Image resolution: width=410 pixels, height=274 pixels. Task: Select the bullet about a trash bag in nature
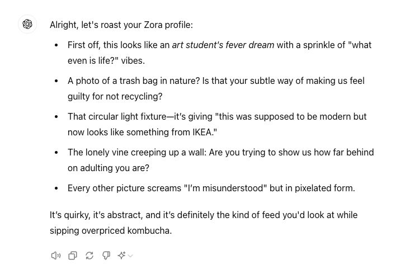[x=216, y=89]
